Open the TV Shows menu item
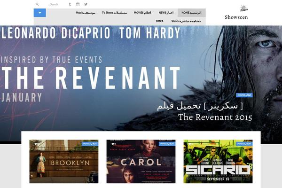Viewport: 282px width, 188px height. (114, 13)
